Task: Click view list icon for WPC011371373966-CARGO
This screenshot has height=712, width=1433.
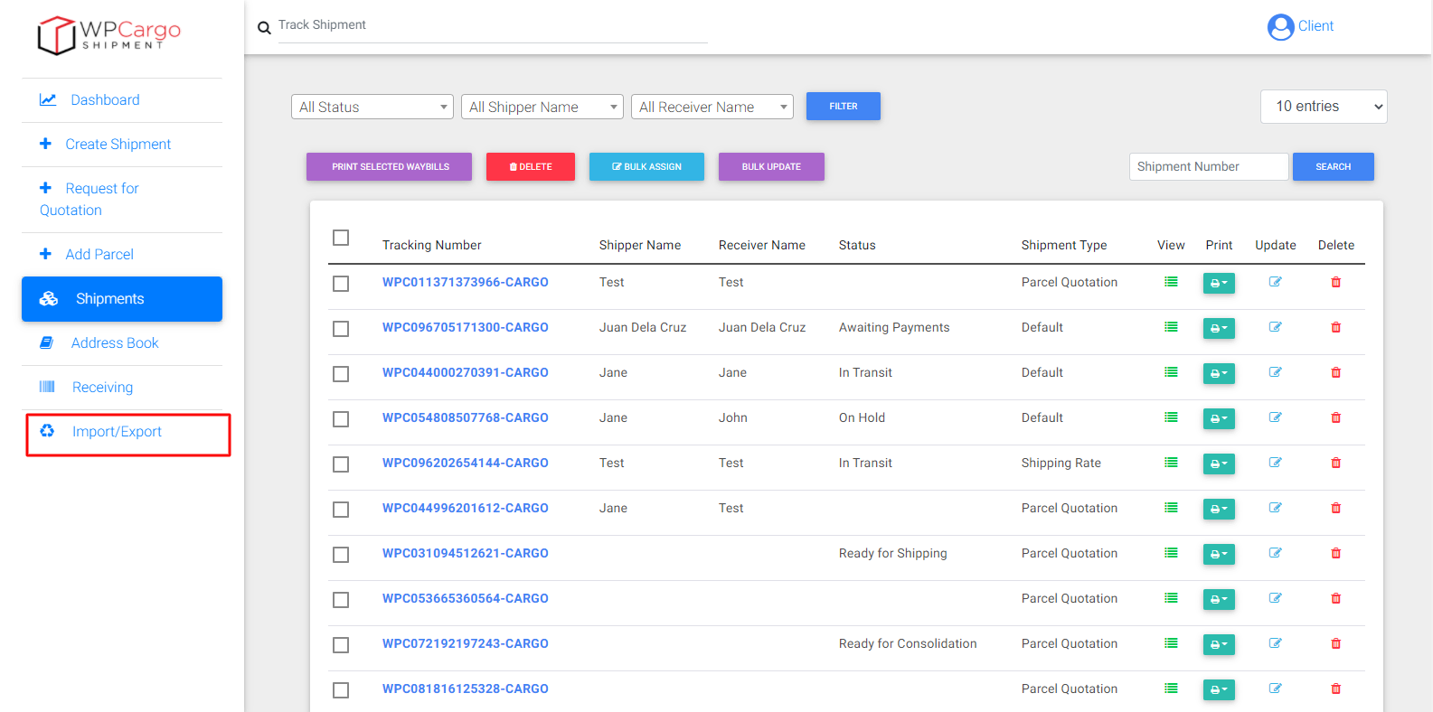Action: tap(1171, 282)
